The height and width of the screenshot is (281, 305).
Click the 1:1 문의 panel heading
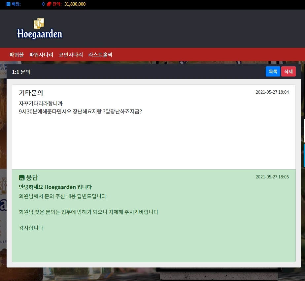tap(21, 72)
